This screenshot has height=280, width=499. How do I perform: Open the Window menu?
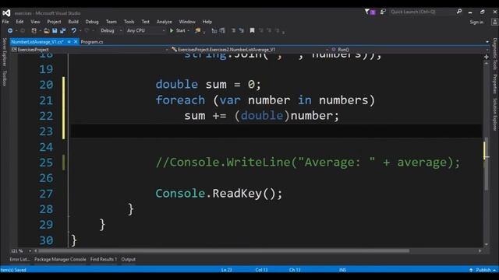(x=187, y=22)
